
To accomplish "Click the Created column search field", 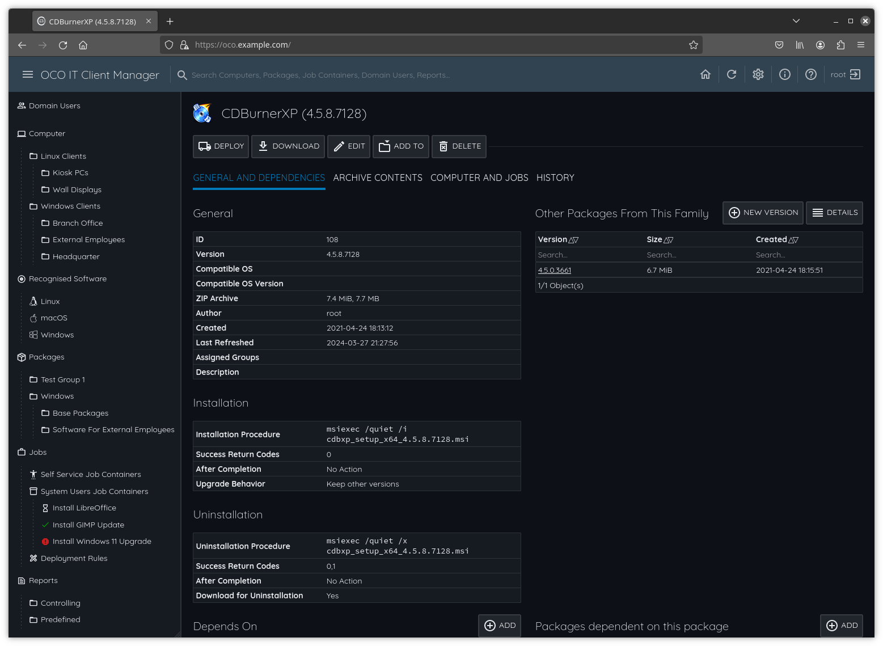I will pyautogui.click(x=808, y=255).
